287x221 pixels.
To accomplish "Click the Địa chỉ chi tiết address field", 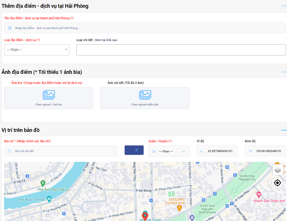I will (x=63, y=151).
